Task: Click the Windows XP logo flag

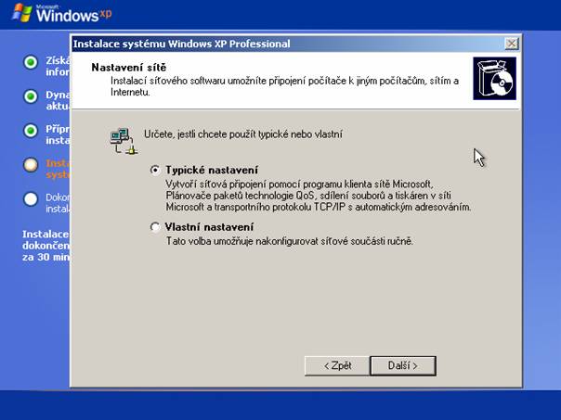Action: click(x=22, y=13)
